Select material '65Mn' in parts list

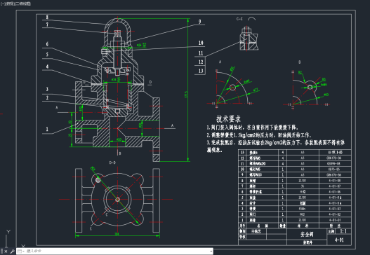point(302,209)
